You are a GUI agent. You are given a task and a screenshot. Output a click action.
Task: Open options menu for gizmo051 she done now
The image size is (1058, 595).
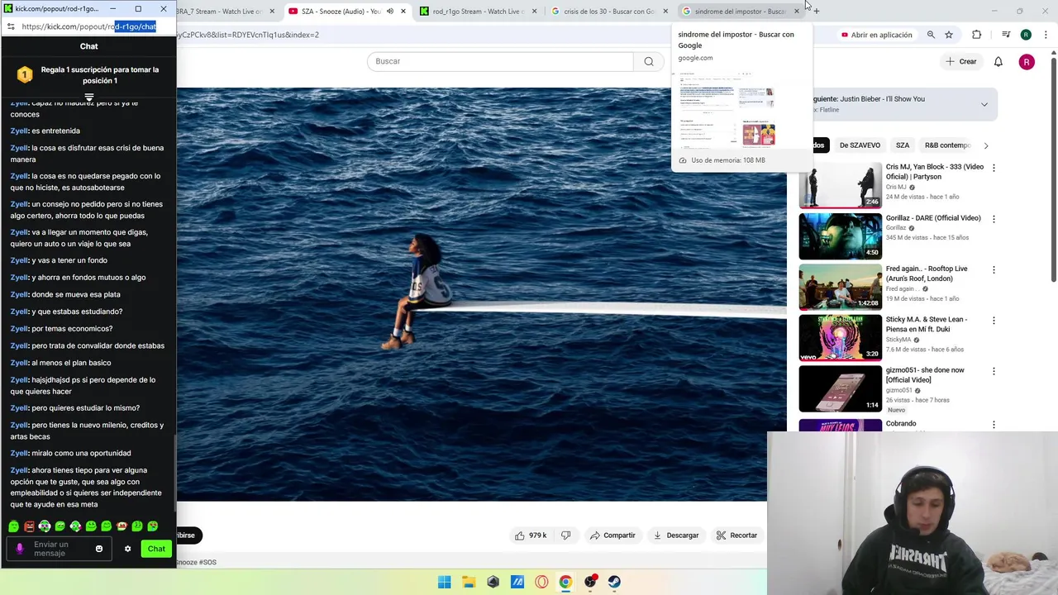click(x=994, y=371)
